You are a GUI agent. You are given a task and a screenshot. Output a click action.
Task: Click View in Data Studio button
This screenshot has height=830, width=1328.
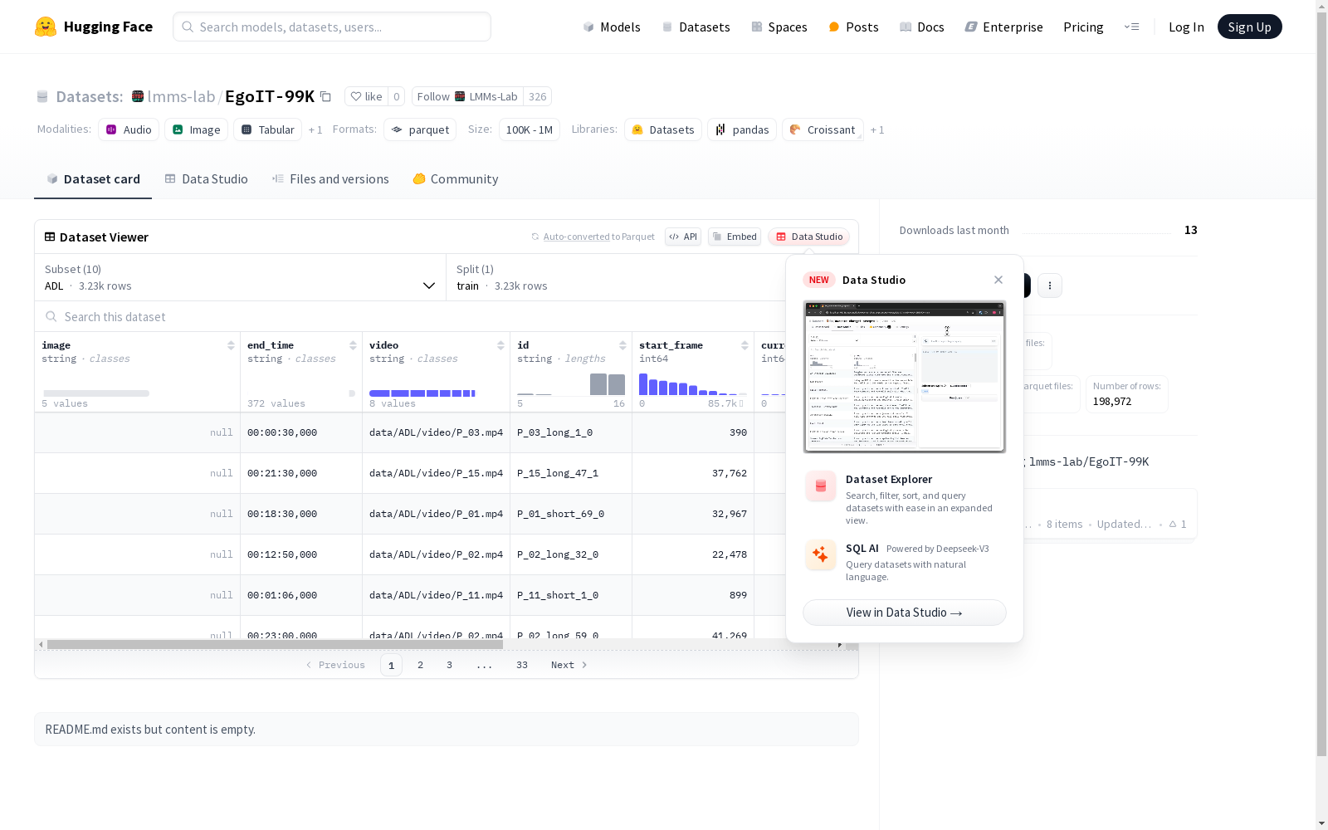pyautogui.click(x=905, y=613)
